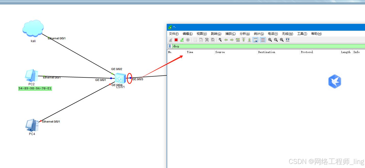Sort by the Protocol column header
Viewport: 365px width, 168px height.
coord(320,52)
